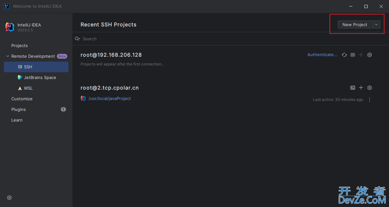The width and height of the screenshot is (389, 207).
Task: Open the Plugins section
Action: [18, 109]
